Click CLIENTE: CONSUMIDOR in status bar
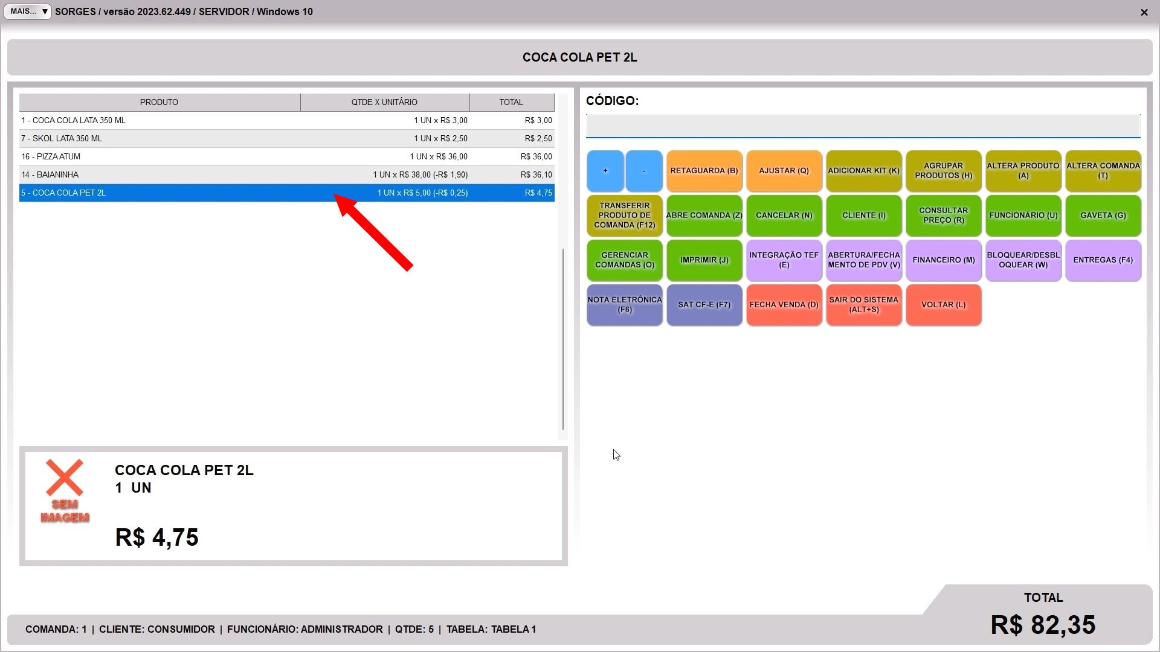The height and width of the screenshot is (652, 1160). point(157,629)
